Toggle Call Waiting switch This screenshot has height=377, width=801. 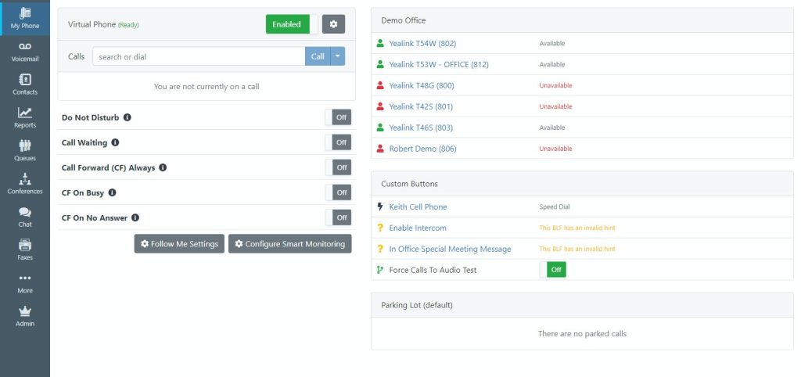(338, 142)
